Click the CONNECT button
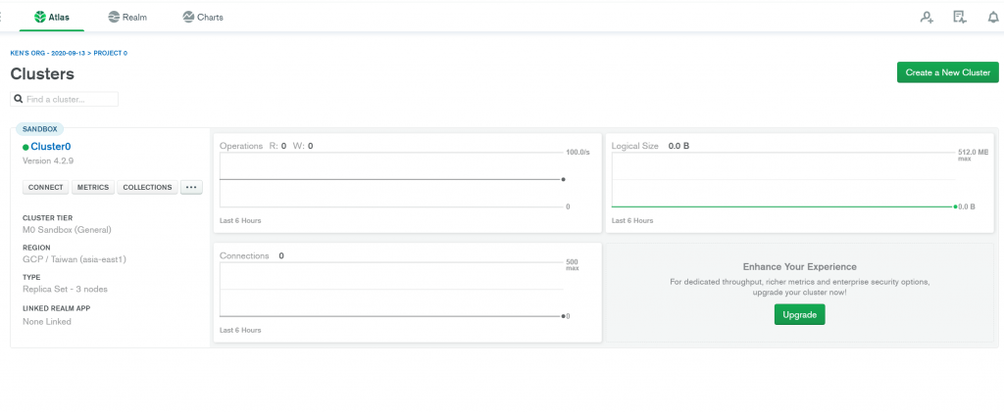1004x412 pixels. [45, 187]
